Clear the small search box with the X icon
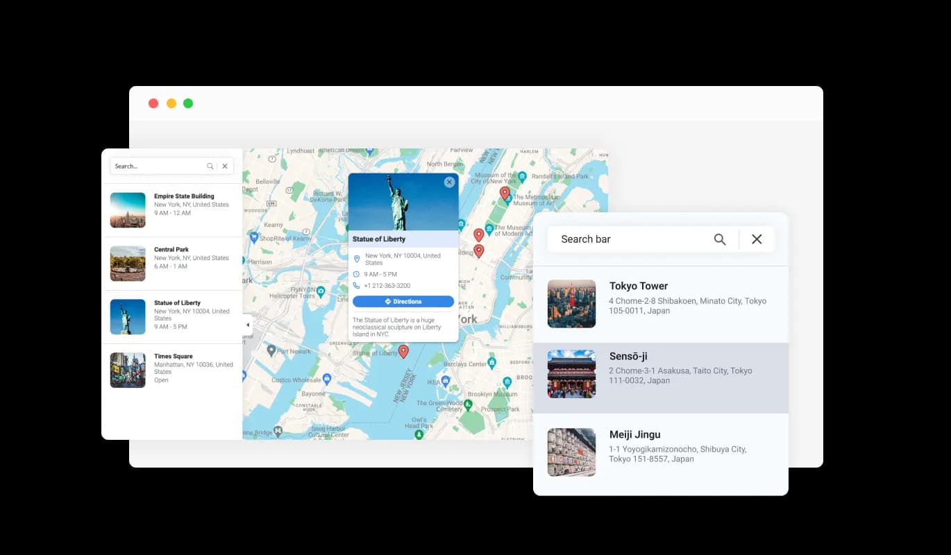 (x=225, y=166)
